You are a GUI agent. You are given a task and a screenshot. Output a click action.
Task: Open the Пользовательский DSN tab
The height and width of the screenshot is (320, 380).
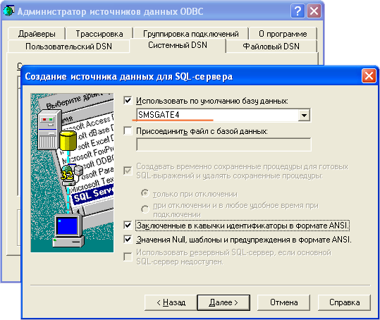point(68,46)
